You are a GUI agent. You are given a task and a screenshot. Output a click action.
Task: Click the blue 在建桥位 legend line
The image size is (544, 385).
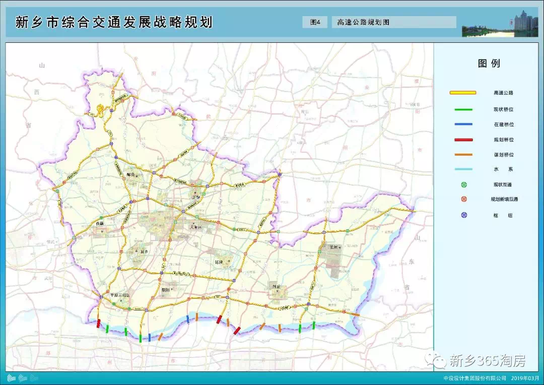pyautogui.click(x=463, y=124)
